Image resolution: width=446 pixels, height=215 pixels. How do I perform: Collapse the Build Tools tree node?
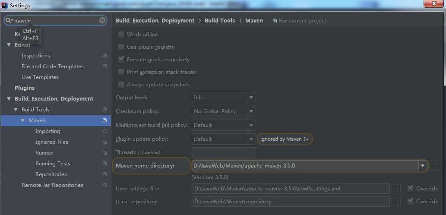16,110
